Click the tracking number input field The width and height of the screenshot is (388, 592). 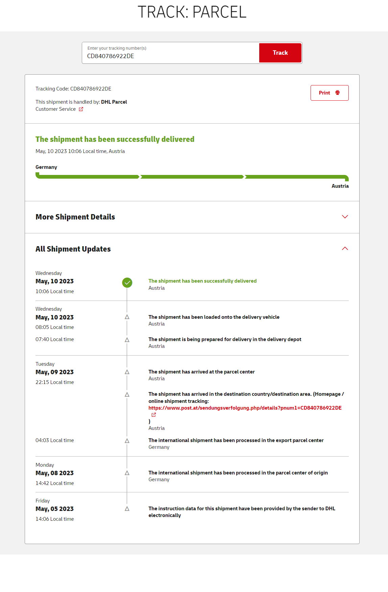171,56
